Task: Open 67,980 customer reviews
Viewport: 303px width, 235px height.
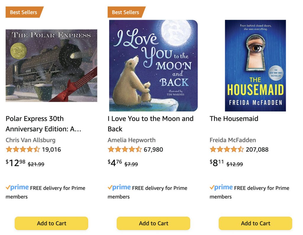Action: point(153,150)
